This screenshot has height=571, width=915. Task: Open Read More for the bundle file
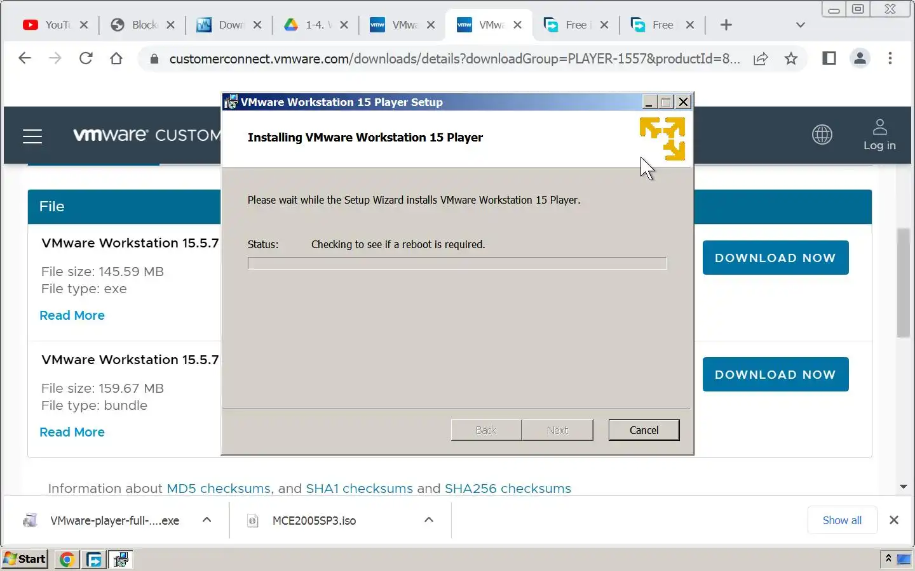(x=72, y=432)
